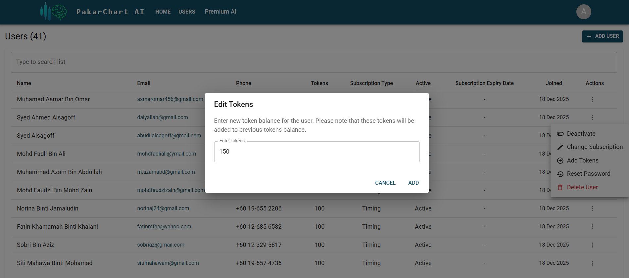Viewport: 629px width, 278px height.
Task: Click the PakarChart AI brain logo
Action: pyautogui.click(x=54, y=12)
